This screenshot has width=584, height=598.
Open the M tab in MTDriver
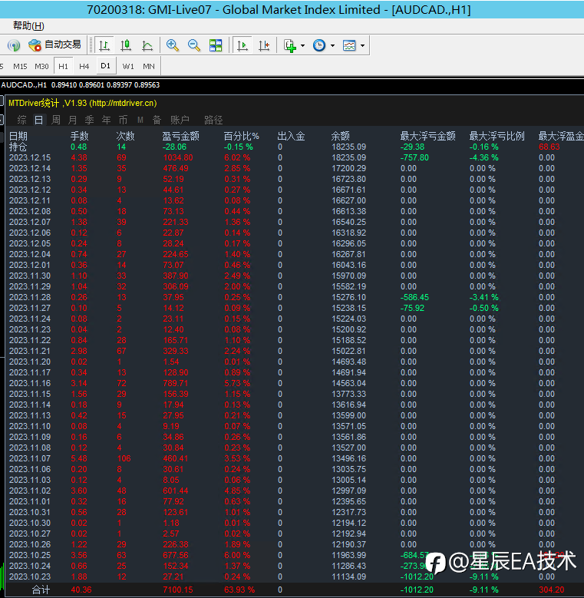[140, 120]
